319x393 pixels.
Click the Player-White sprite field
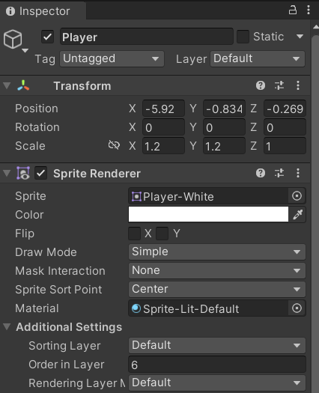(208, 196)
